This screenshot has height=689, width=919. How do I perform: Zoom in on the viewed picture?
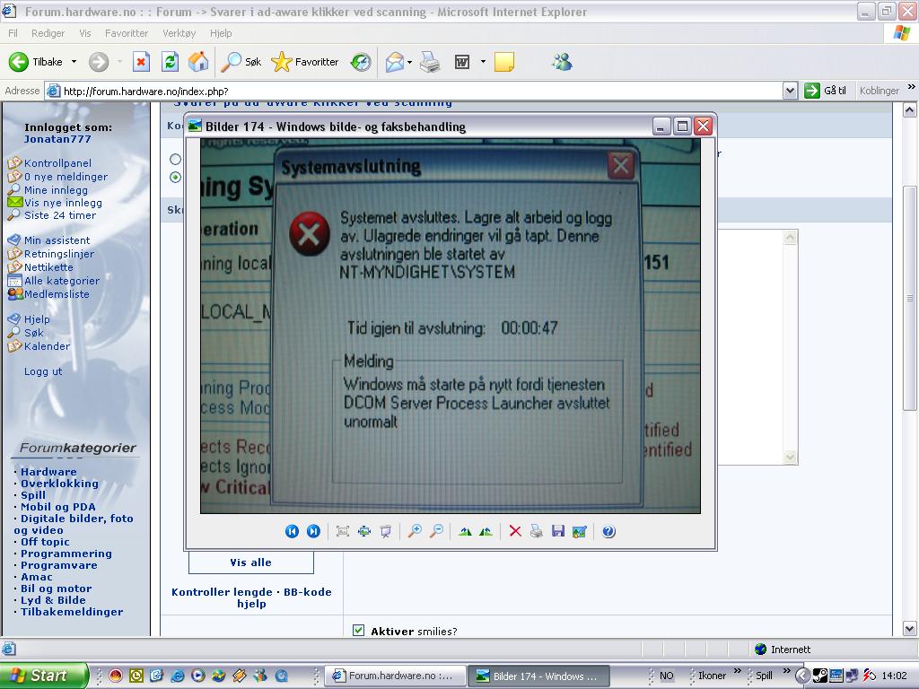point(415,531)
